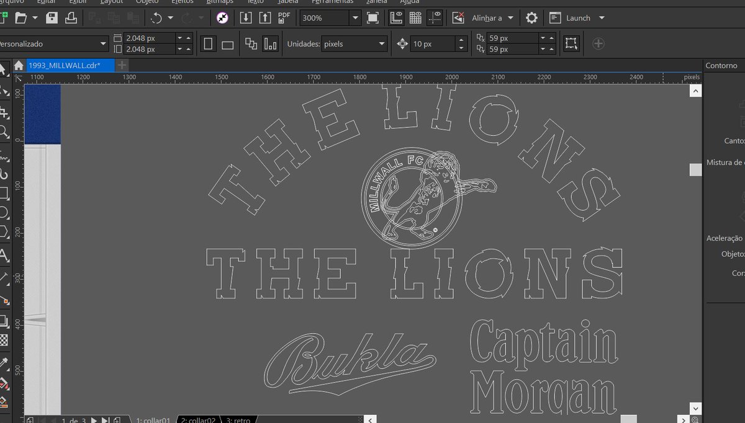Go to next page arrow

click(94, 420)
